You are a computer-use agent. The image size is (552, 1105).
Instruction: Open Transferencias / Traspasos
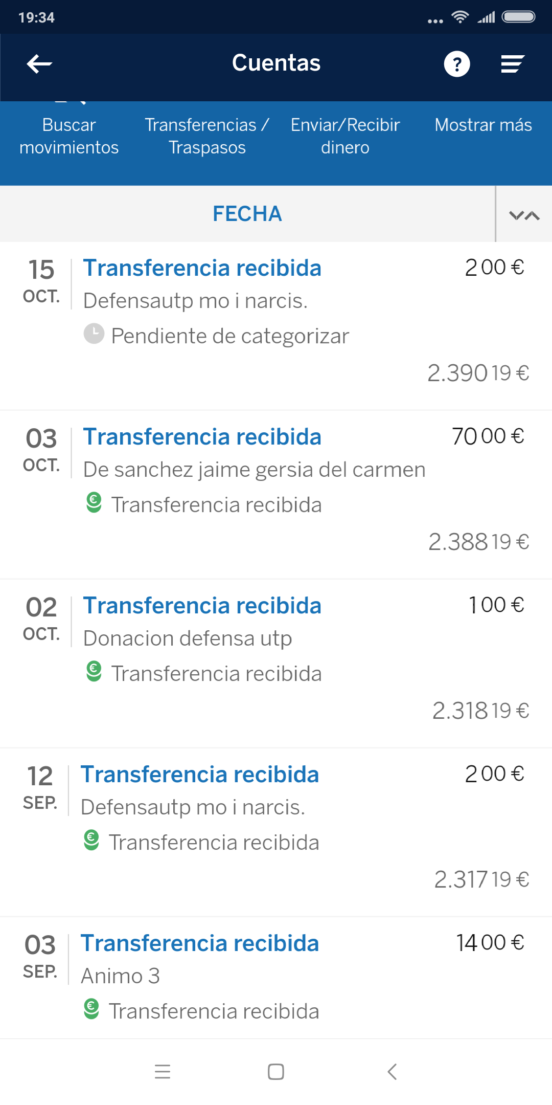pos(207,136)
